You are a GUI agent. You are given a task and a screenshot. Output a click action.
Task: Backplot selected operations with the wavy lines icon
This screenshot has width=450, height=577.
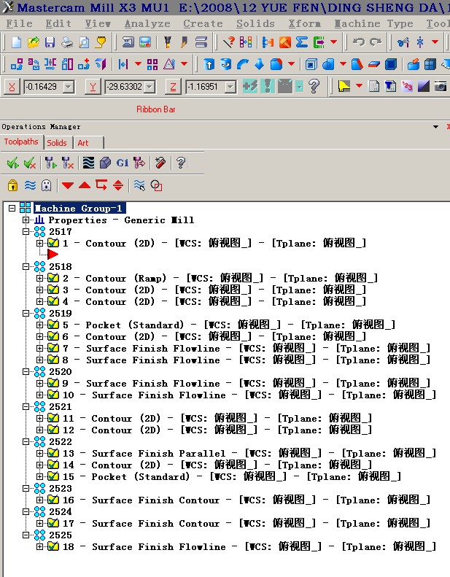[x=88, y=163]
